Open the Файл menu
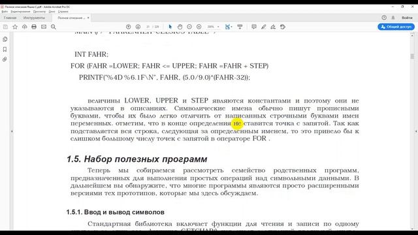 5,12
